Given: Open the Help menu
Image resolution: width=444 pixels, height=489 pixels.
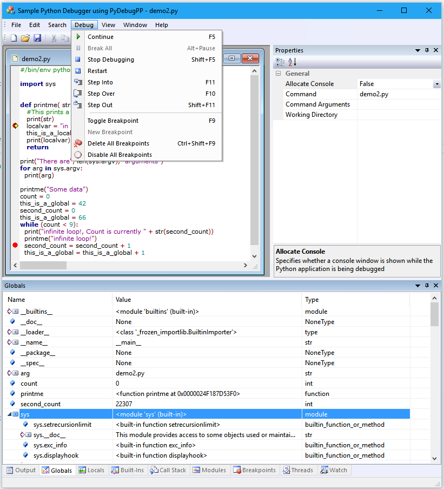Looking at the screenshot, I should [162, 25].
